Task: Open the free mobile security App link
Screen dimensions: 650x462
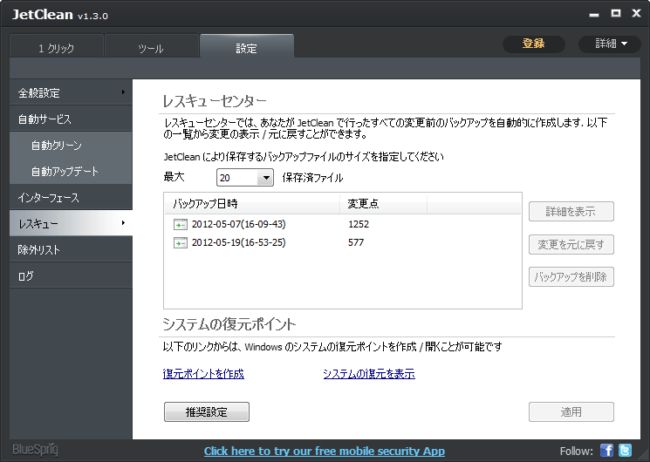Action: pos(325,451)
